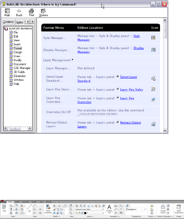Image resolution: width=184 pixels, height=219 pixels.
Task: Open the Options menu in the help toolbar
Action: [44, 13]
